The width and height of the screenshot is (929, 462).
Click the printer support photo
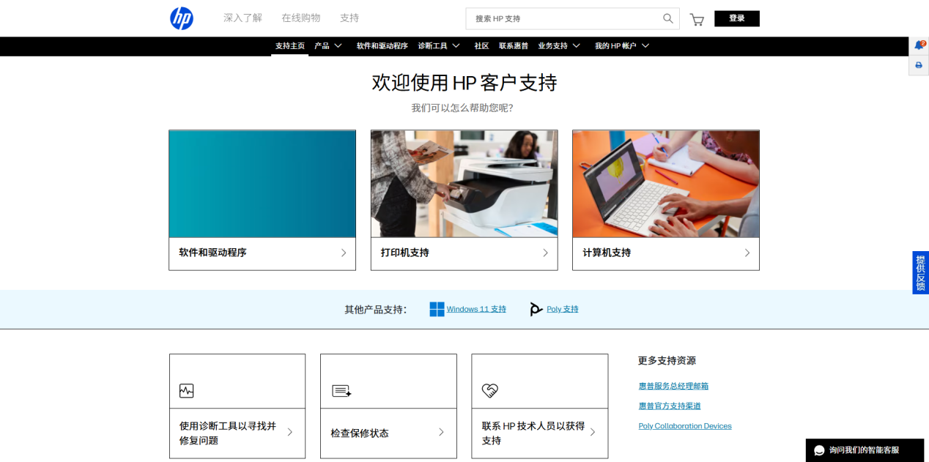coord(464,184)
